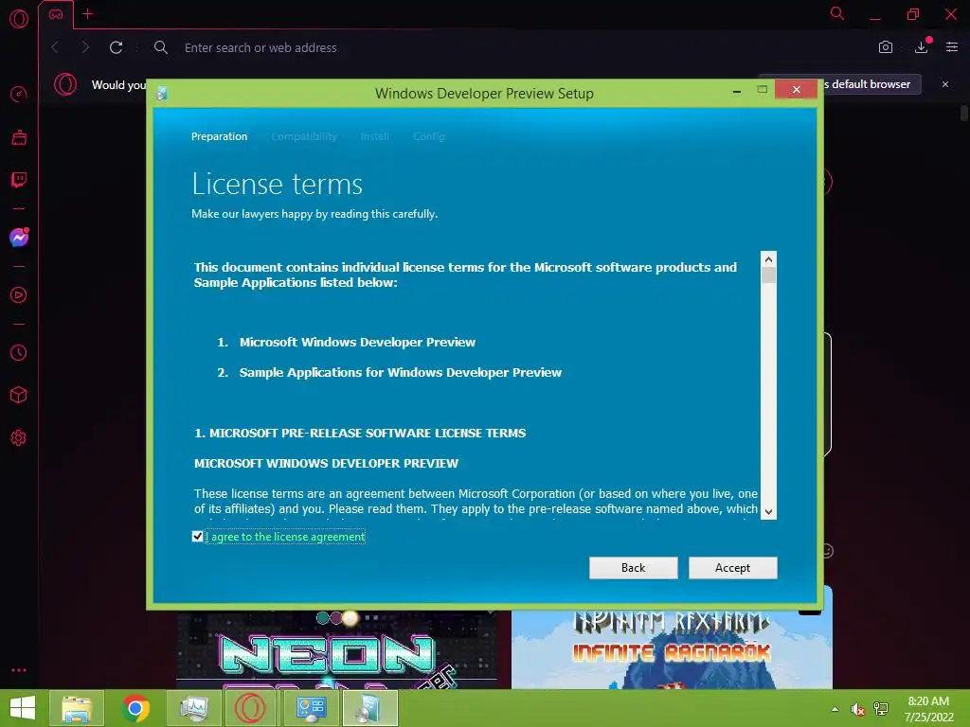Click the network tray icon

pyautogui.click(x=881, y=709)
